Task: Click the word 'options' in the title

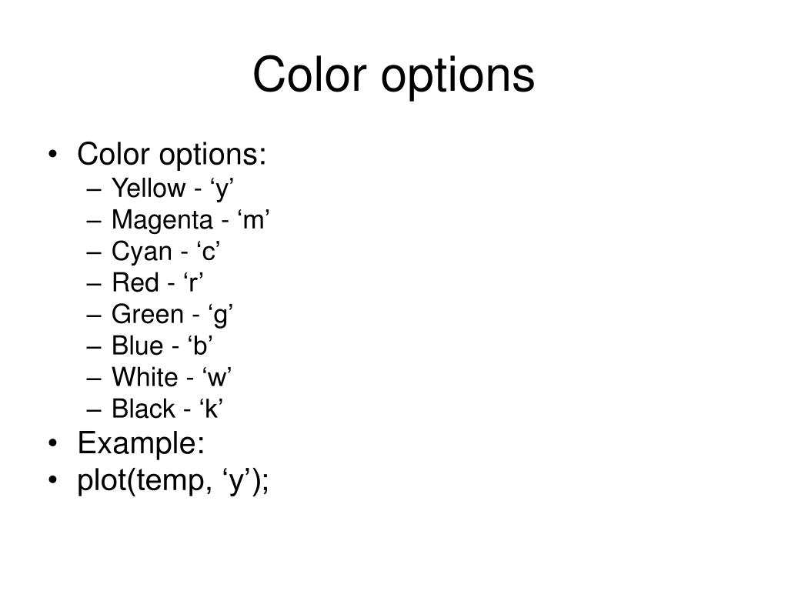Action: tap(458, 78)
